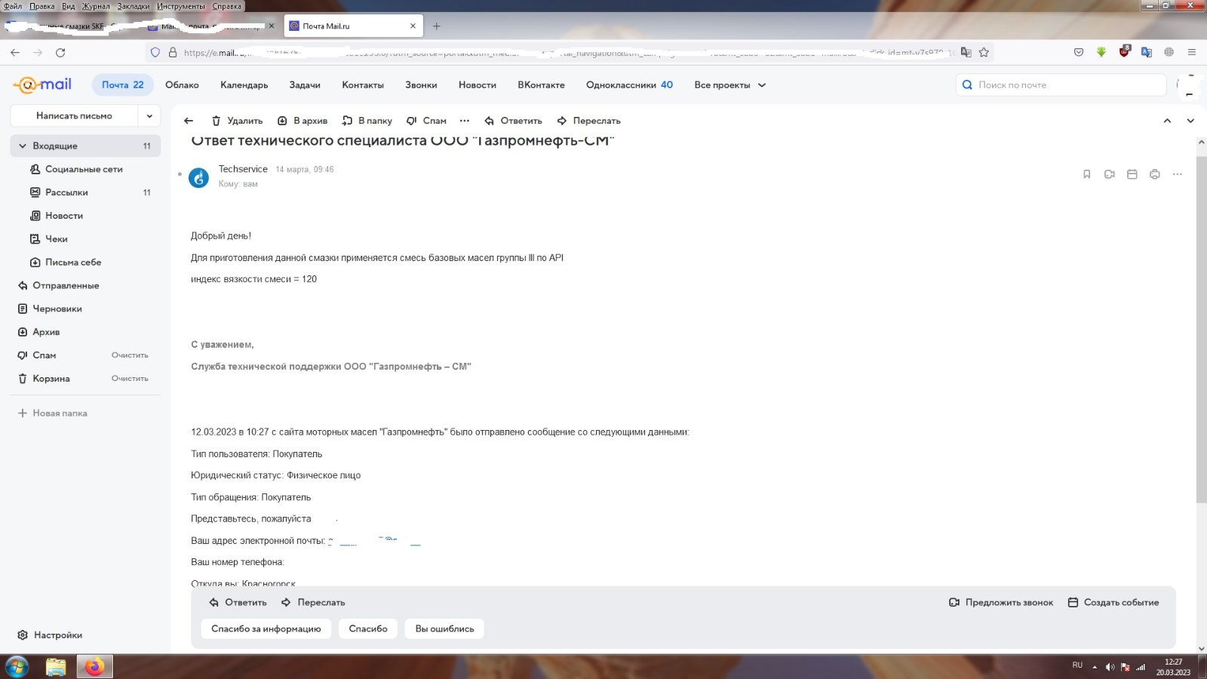Send quick reply Вы ошиблись
Image resolution: width=1207 pixels, height=679 pixels.
tap(444, 629)
